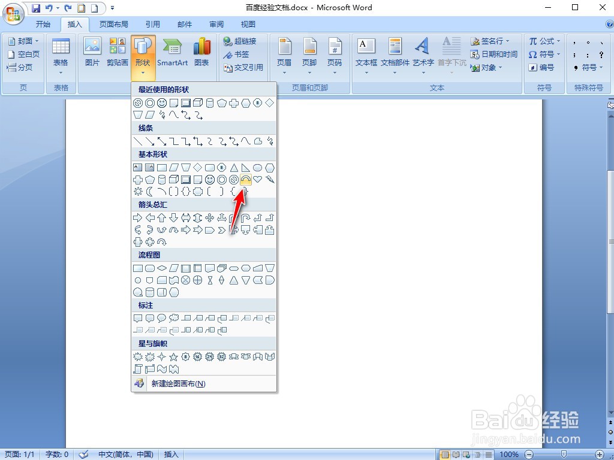Insert the four-point star shape

point(162,357)
